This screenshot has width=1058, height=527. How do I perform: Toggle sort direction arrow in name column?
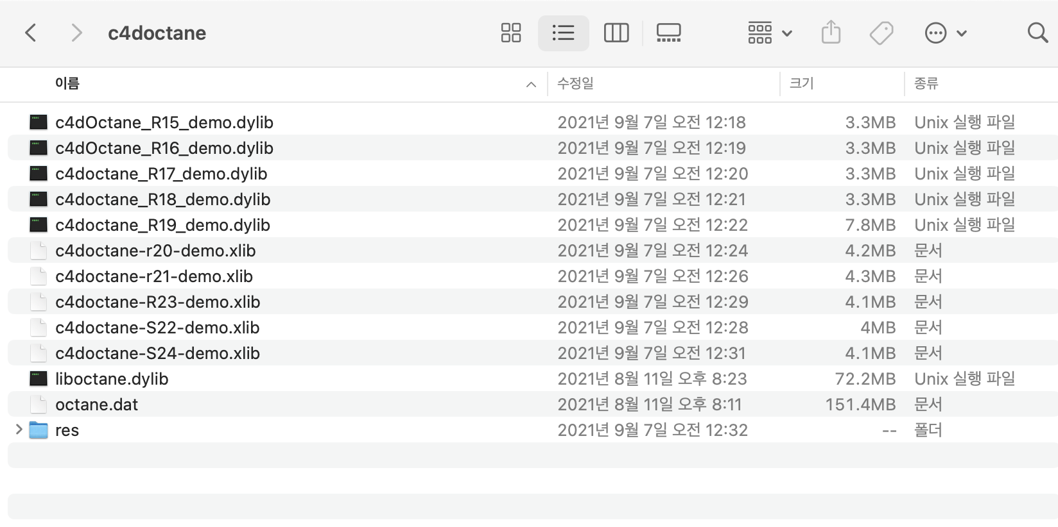(531, 85)
